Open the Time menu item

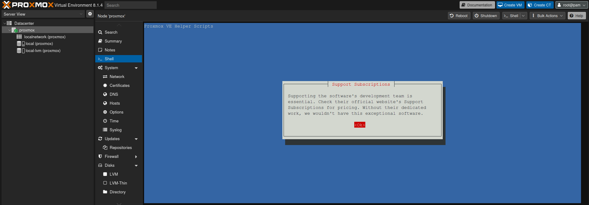tap(119, 121)
